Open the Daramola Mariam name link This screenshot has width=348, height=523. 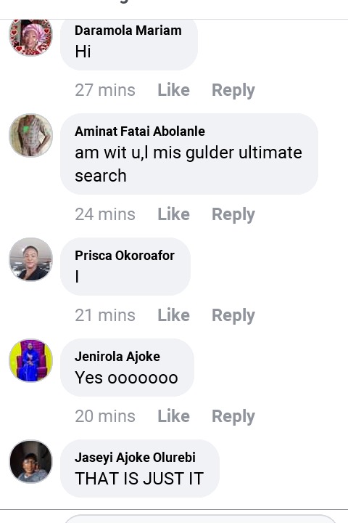coord(128,31)
